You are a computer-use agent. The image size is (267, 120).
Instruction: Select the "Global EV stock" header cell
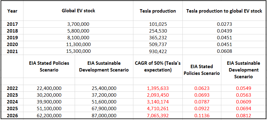pyautogui.click(x=78, y=11)
